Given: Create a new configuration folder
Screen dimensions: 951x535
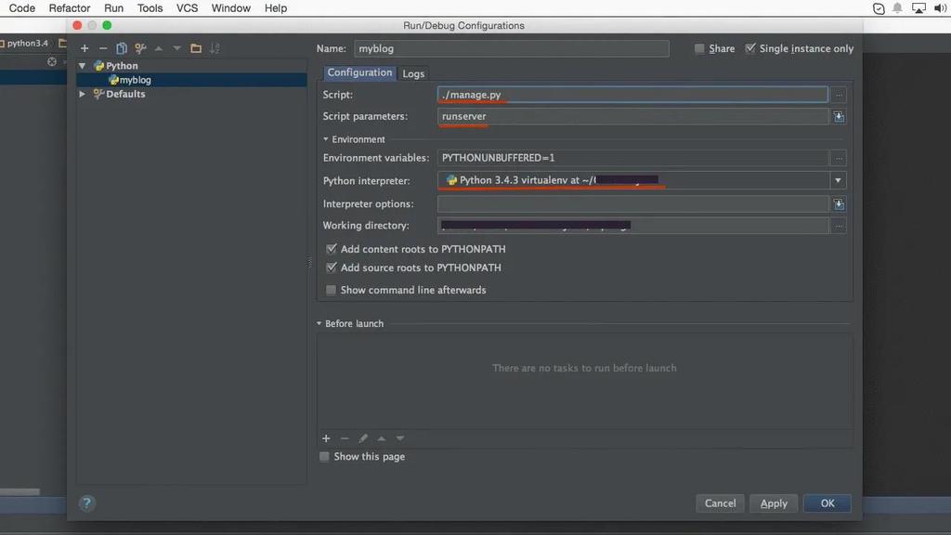Looking at the screenshot, I should (196, 47).
